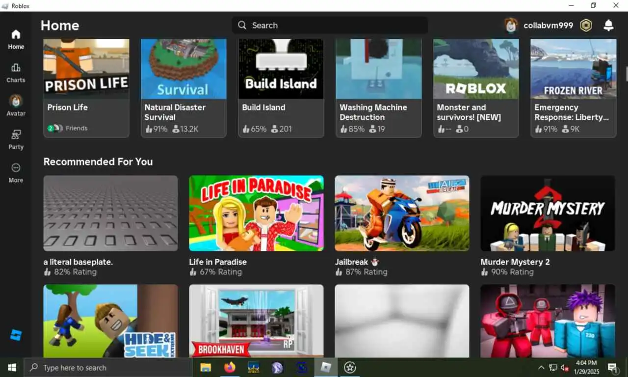Viewport: 628px width, 377px height.
Task: Open the More sidebar menu
Action: pyautogui.click(x=16, y=173)
